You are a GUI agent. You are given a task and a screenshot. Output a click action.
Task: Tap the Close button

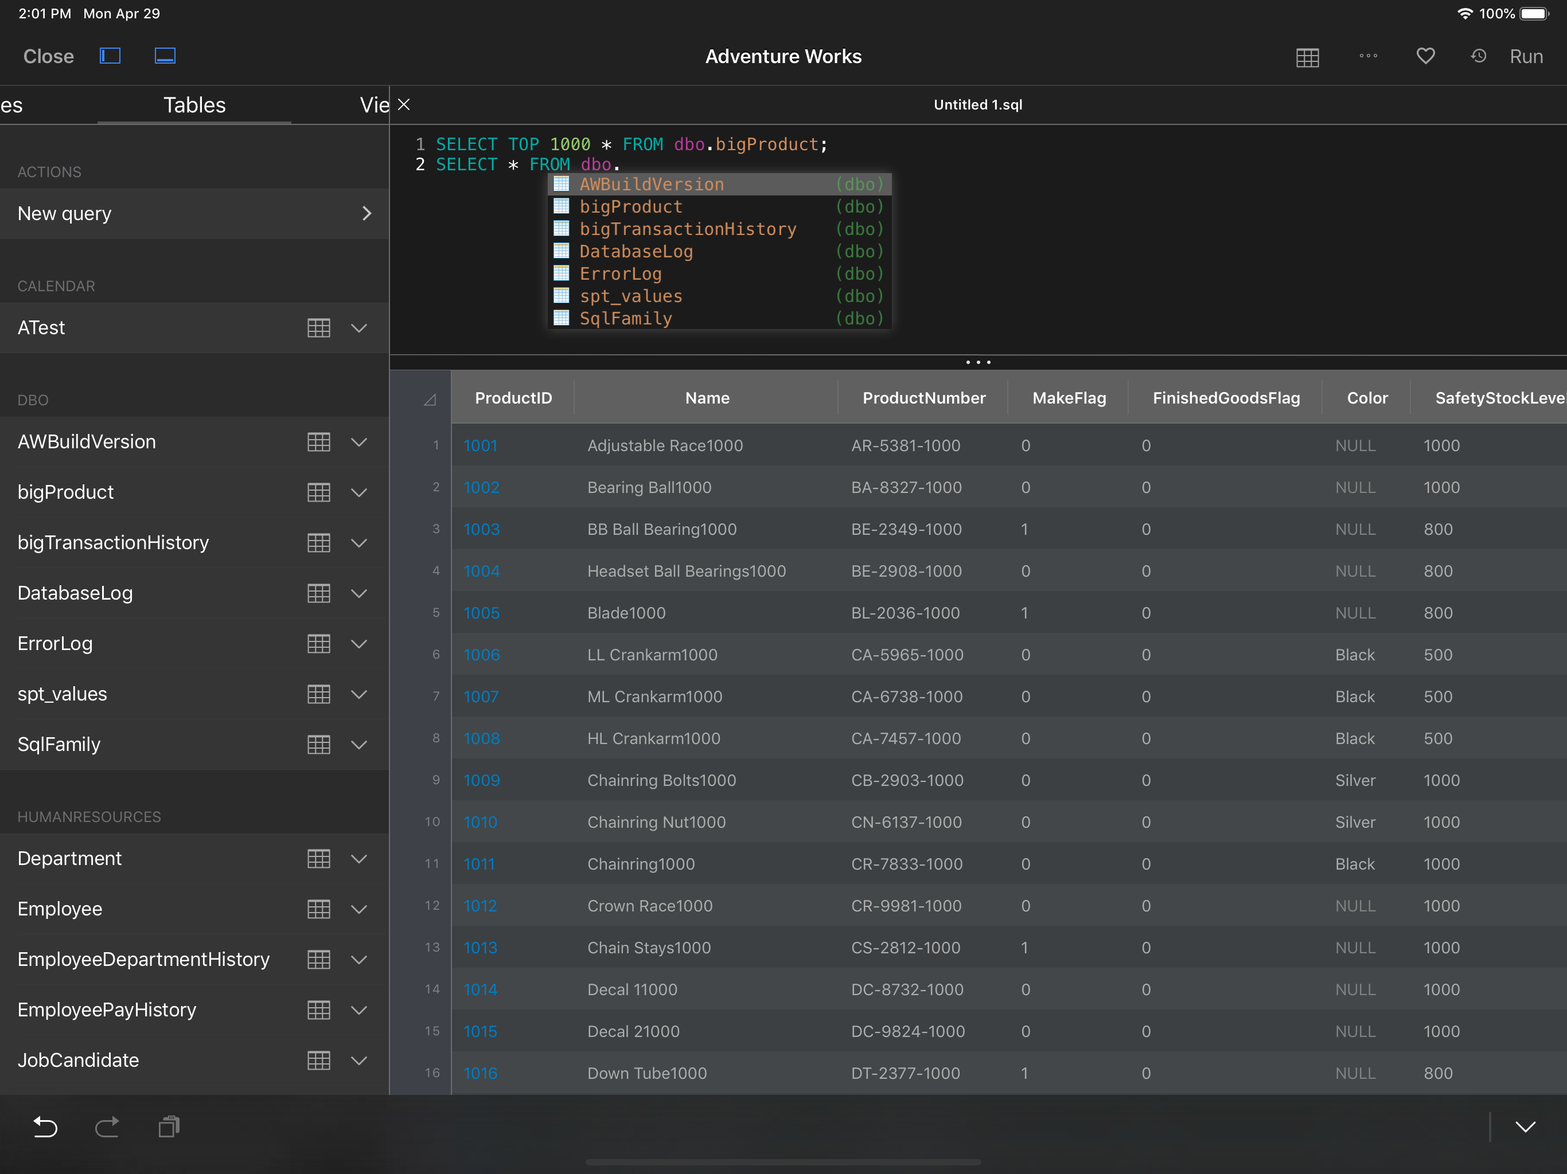pyautogui.click(x=48, y=57)
